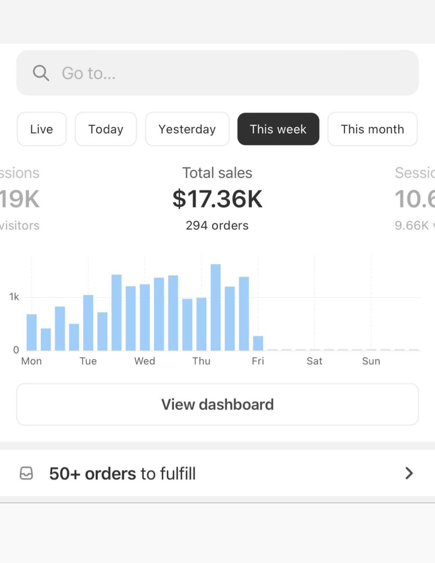This screenshot has height=563, width=435.
Task: Tap the tallest bar on Thursday
Action: (215, 308)
